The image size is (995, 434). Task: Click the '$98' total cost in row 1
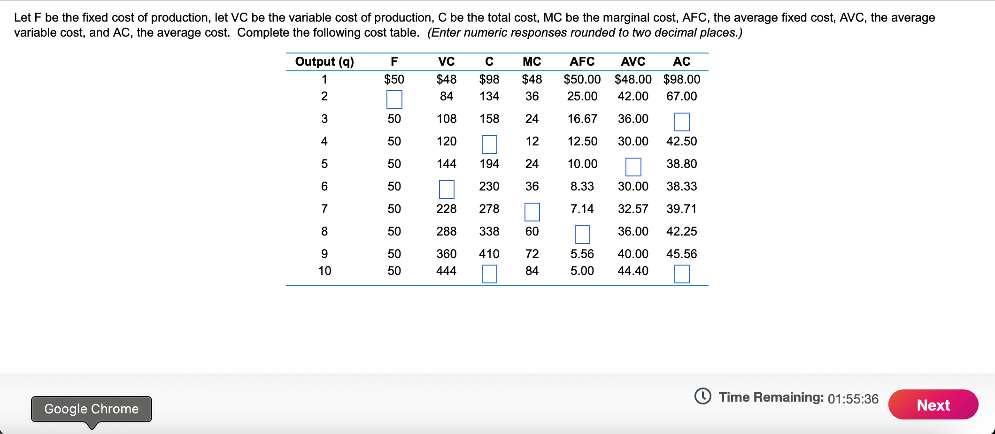click(489, 79)
